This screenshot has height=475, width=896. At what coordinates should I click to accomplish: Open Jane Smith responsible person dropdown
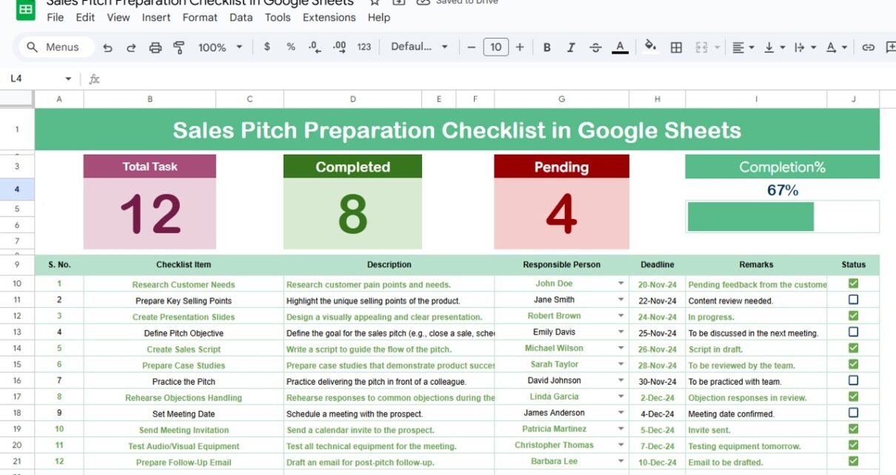621,300
